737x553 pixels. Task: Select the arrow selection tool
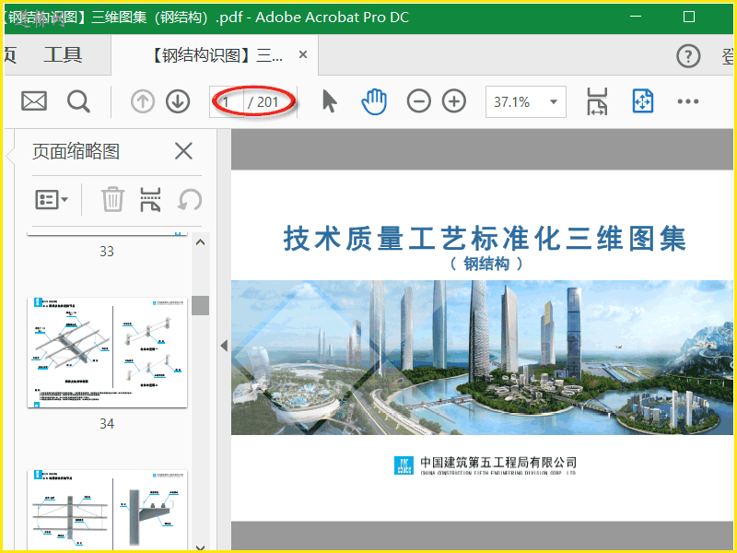329,101
